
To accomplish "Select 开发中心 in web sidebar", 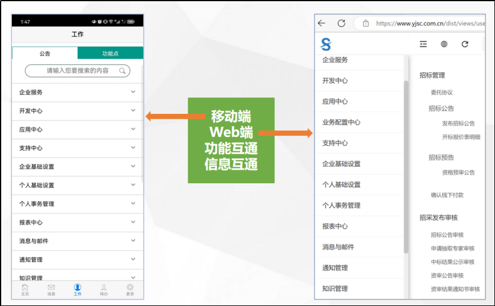I will pyautogui.click(x=335, y=81).
